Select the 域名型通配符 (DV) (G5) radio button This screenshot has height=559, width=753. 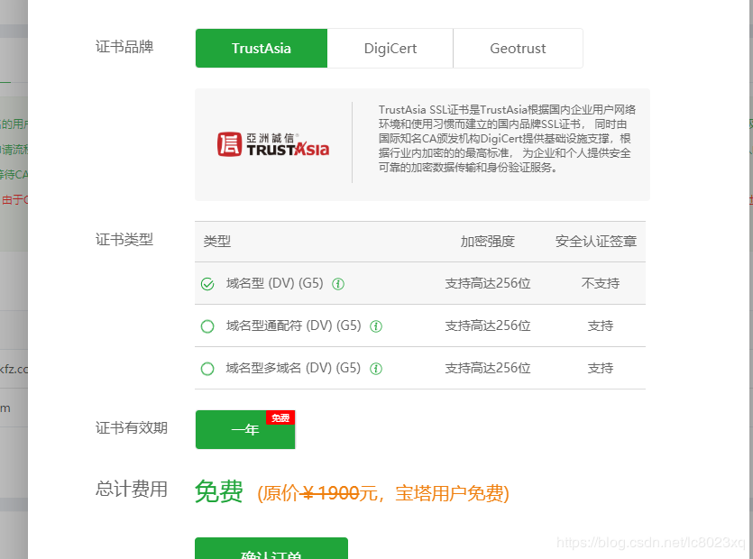click(x=207, y=325)
